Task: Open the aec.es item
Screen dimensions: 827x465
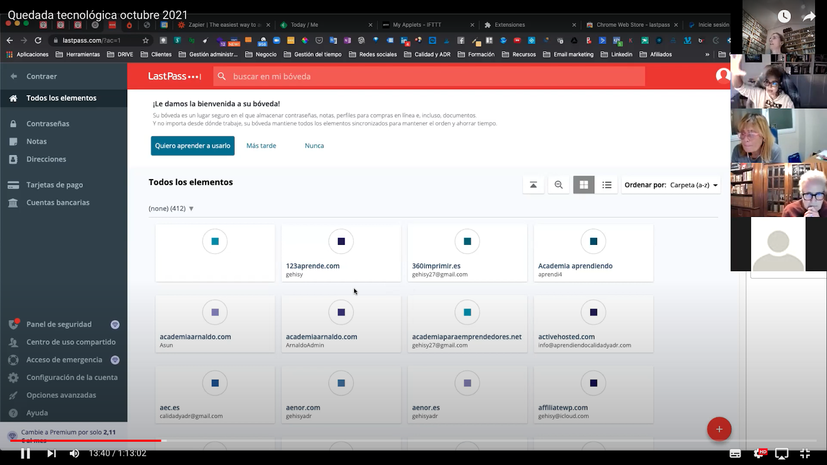Action: (x=215, y=395)
